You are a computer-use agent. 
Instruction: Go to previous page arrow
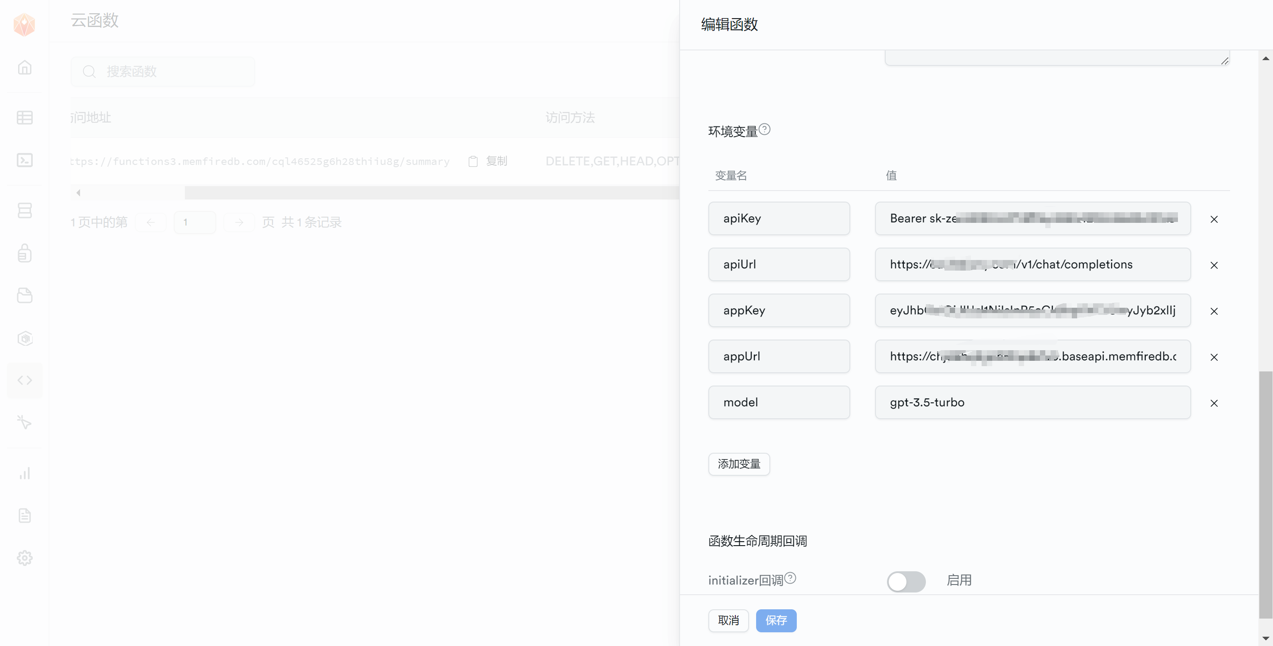tap(151, 222)
